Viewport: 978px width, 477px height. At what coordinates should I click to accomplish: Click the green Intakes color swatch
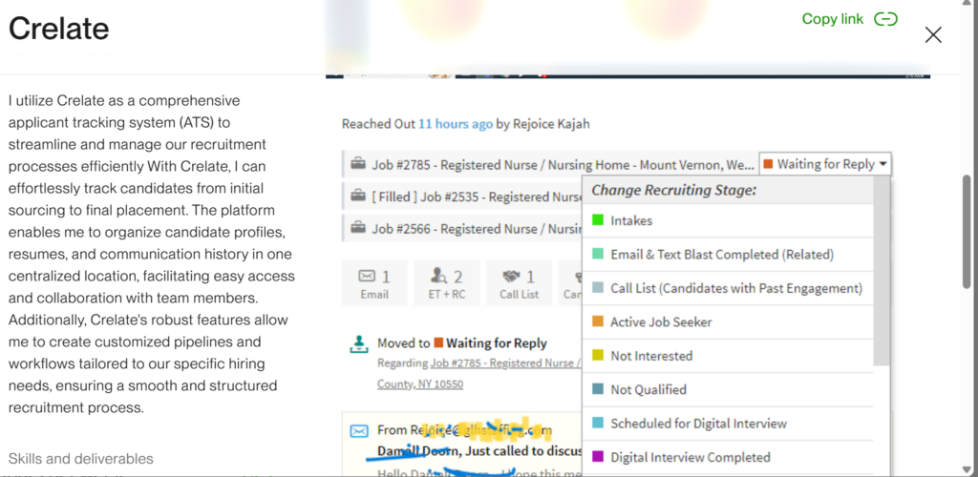pos(598,219)
